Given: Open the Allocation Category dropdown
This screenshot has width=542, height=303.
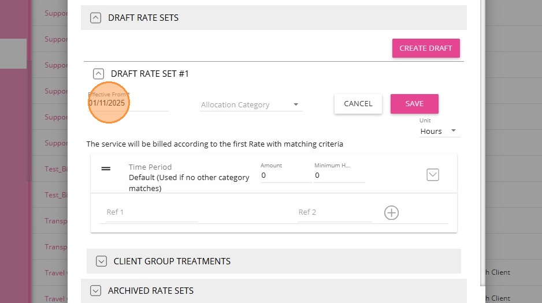Looking at the screenshot, I should (251, 105).
